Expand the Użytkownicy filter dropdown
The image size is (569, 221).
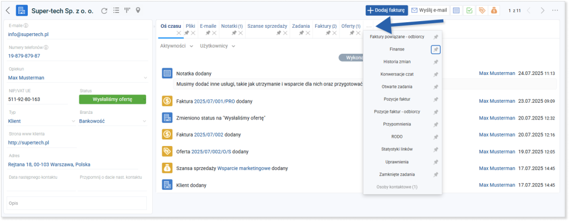click(217, 46)
